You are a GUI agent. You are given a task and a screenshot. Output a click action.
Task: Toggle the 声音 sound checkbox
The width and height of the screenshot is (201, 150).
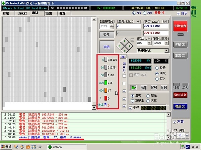point(175,122)
